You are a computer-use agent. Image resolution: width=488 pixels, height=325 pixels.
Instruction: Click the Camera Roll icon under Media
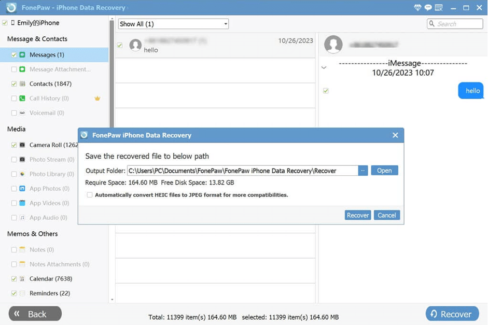coord(22,145)
